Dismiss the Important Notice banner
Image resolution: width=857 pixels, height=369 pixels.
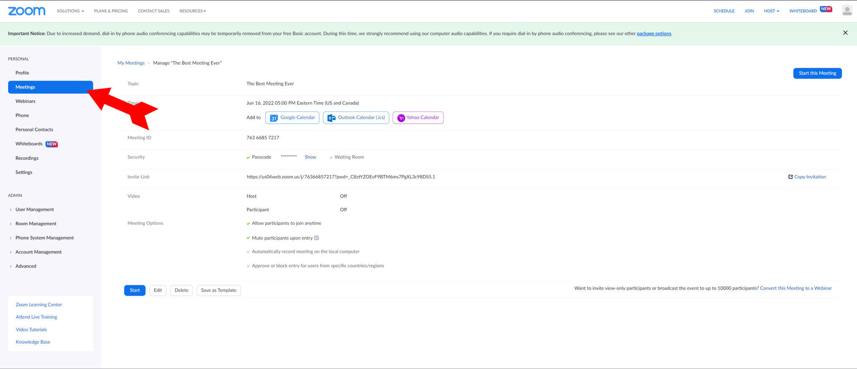[x=845, y=33]
